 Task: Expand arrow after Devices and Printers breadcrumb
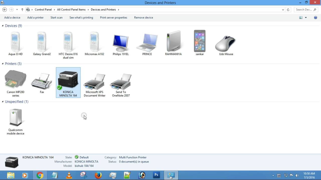tap(118, 9)
